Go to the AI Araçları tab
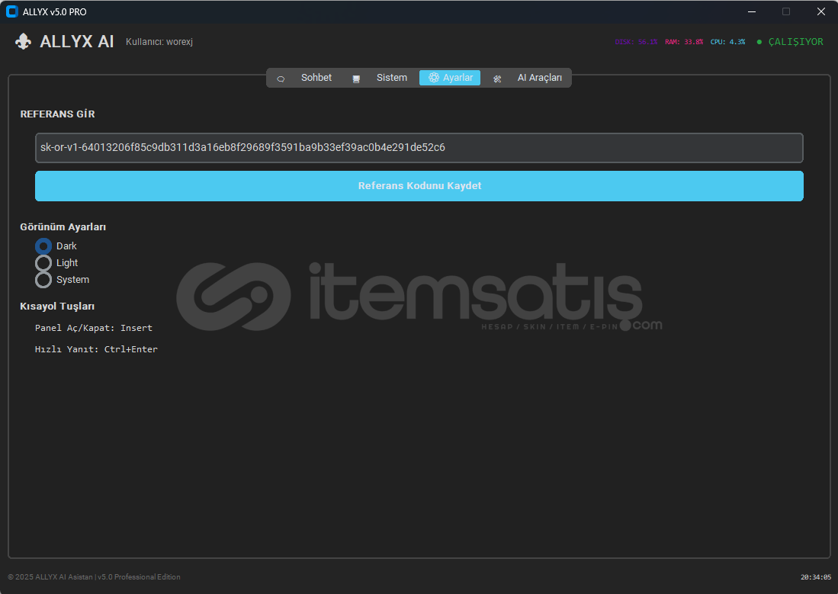Screen dimensions: 838x594 point(528,78)
